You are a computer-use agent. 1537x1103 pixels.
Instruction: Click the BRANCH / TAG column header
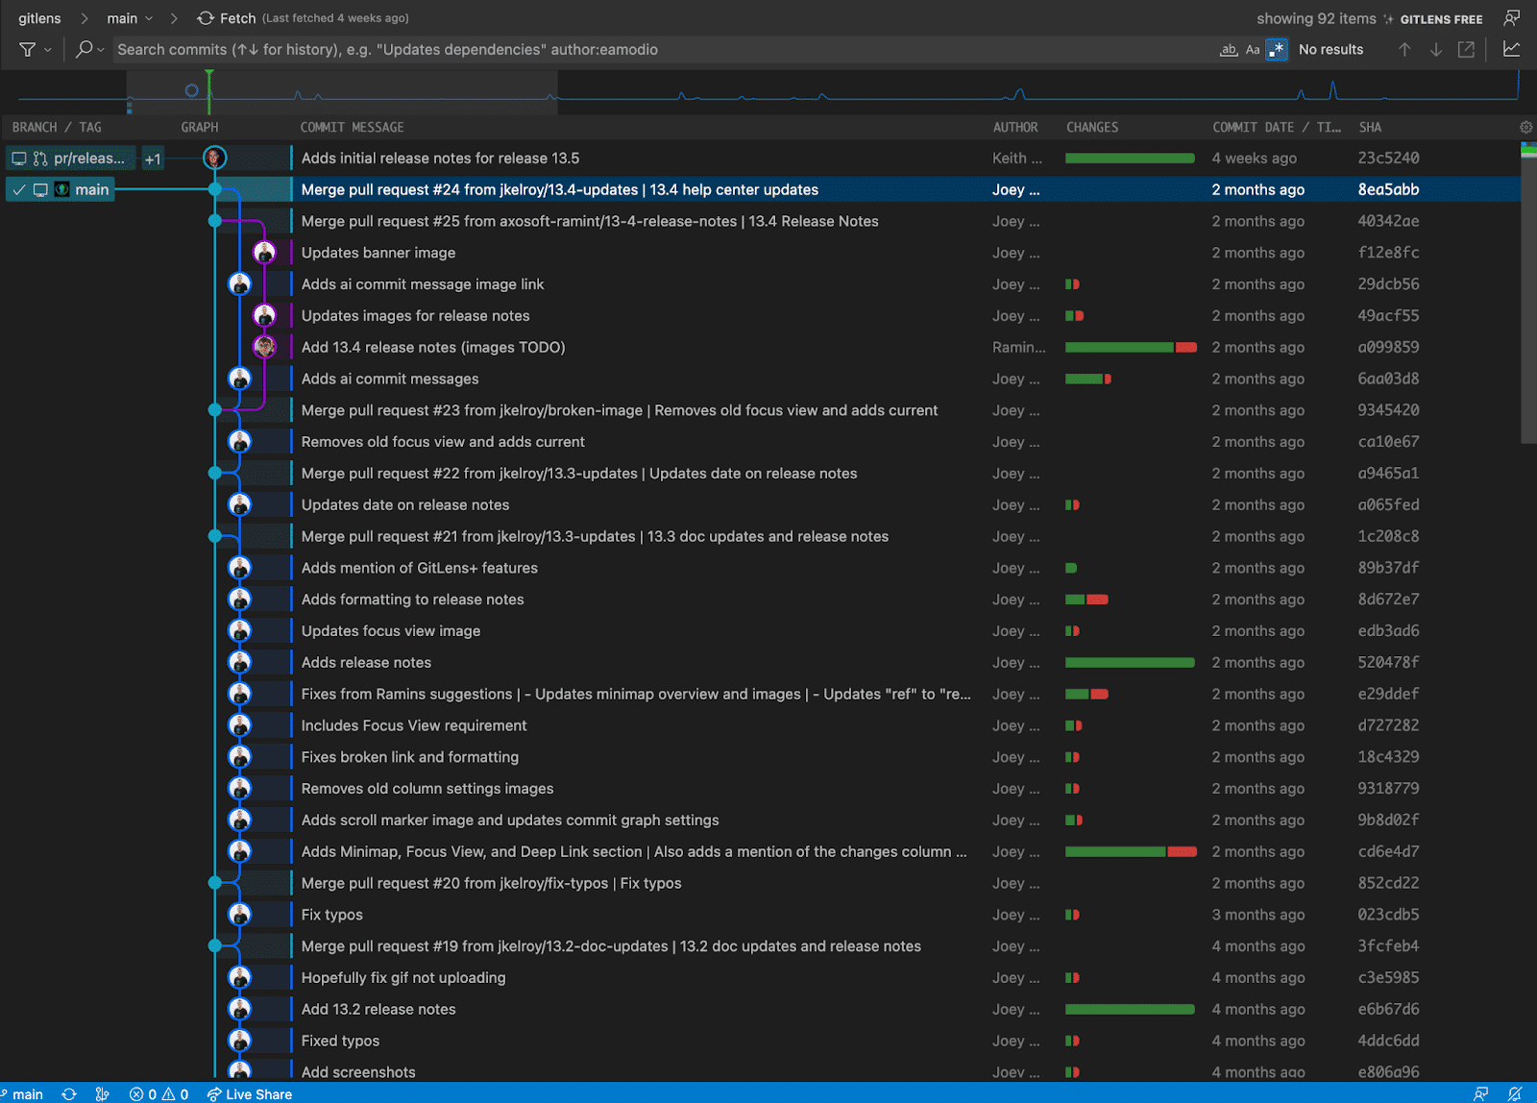[57, 127]
